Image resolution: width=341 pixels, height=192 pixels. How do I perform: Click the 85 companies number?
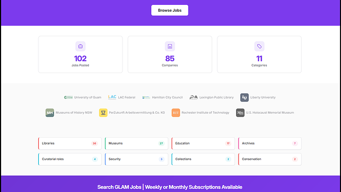(x=170, y=58)
